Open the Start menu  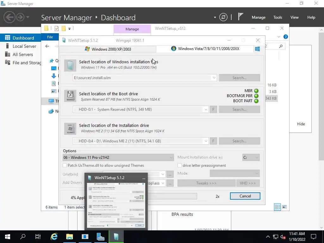pyautogui.click(x=8, y=237)
